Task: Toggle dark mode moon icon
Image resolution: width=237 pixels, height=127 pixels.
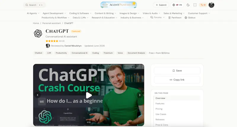Action: (188, 5)
